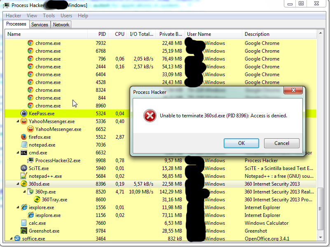Open the View menu
Screen dimensions: 330x247
(32, 16)
